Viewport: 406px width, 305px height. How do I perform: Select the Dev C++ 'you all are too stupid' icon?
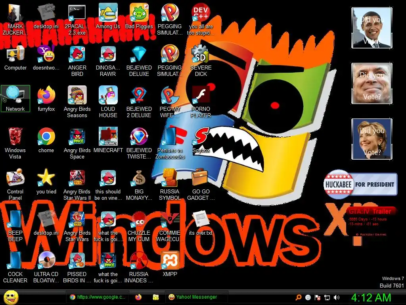[x=201, y=19]
